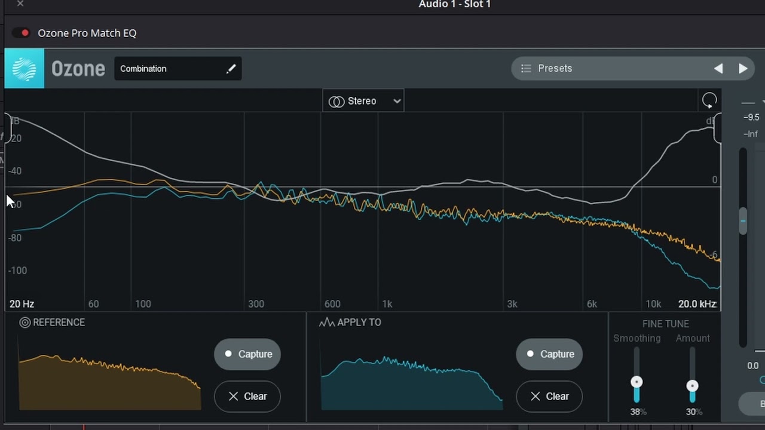Click the Apply To spectrum thumbnail
The image size is (765, 430).
412,382
